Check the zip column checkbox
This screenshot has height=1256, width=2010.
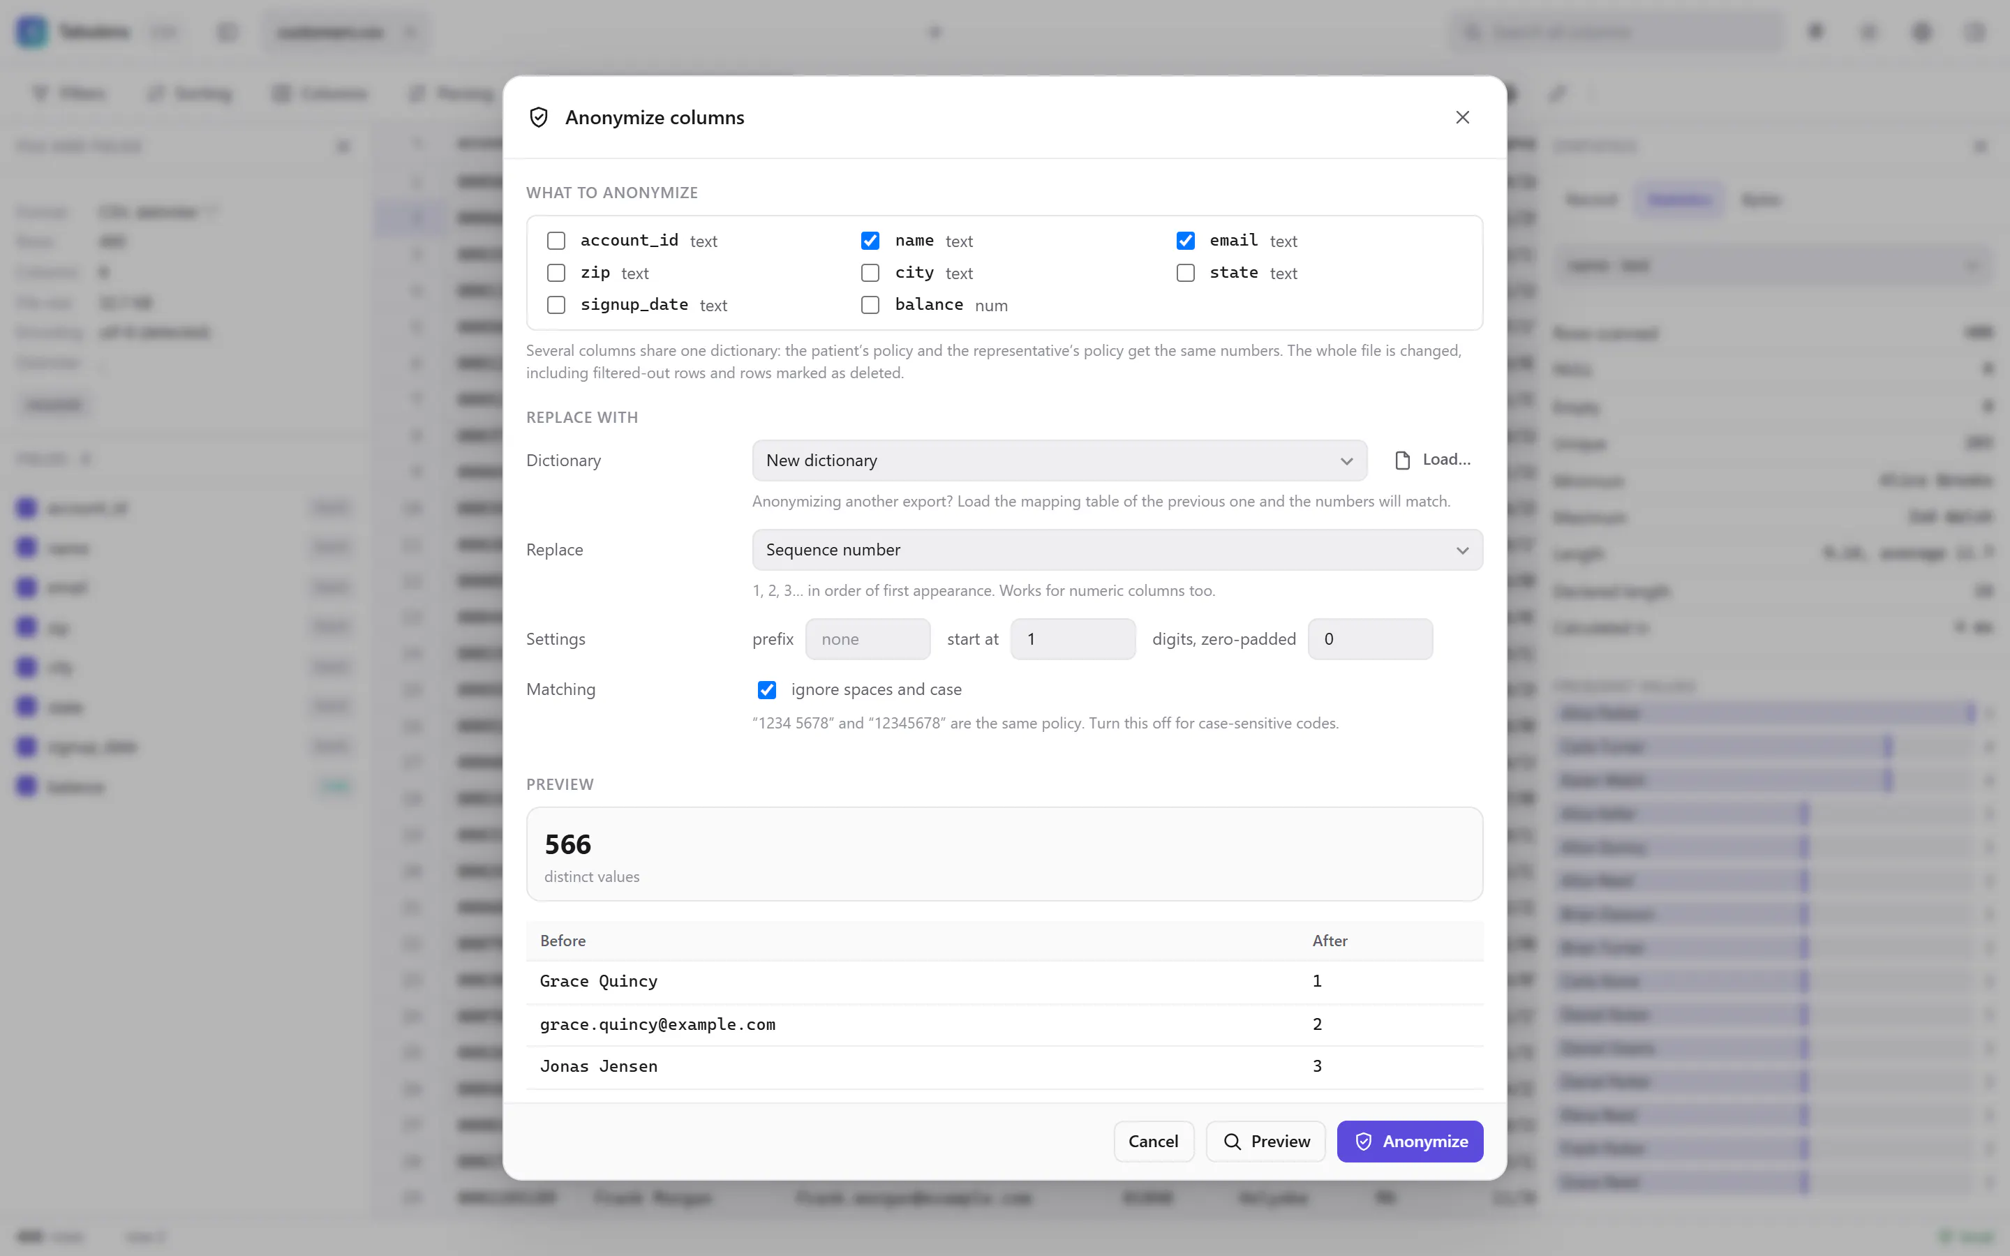(x=556, y=274)
